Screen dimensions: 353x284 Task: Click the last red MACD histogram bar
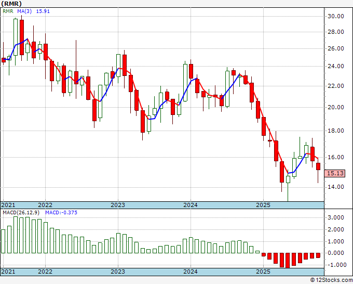[x=318, y=255]
